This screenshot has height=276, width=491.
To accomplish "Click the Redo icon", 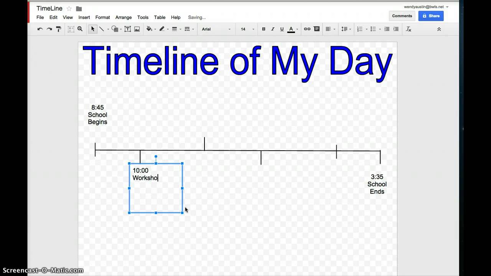I will 49,29.
